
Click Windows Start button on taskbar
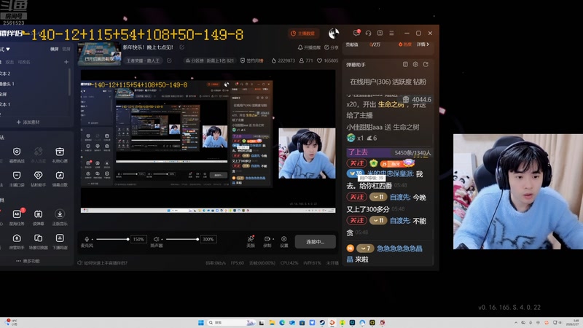[201, 322]
